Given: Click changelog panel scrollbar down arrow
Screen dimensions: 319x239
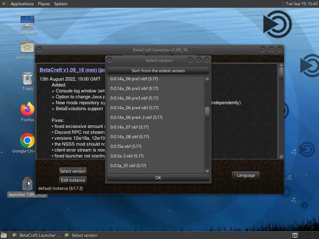Looking at the screenshot, I should pos(281,157).
